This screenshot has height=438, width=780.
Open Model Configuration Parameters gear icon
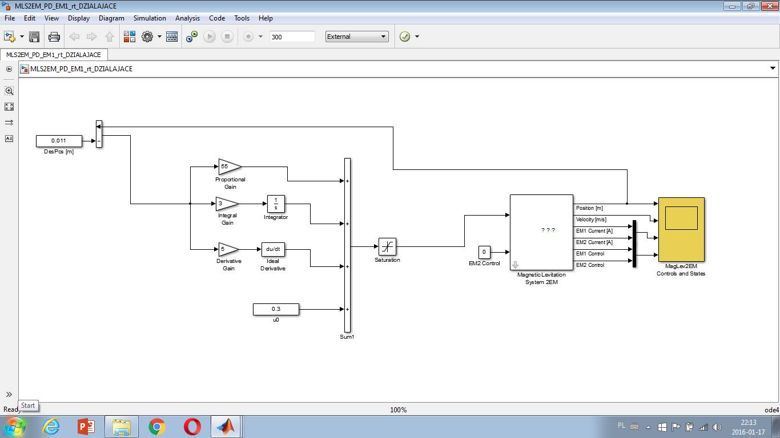pos(147,36)
